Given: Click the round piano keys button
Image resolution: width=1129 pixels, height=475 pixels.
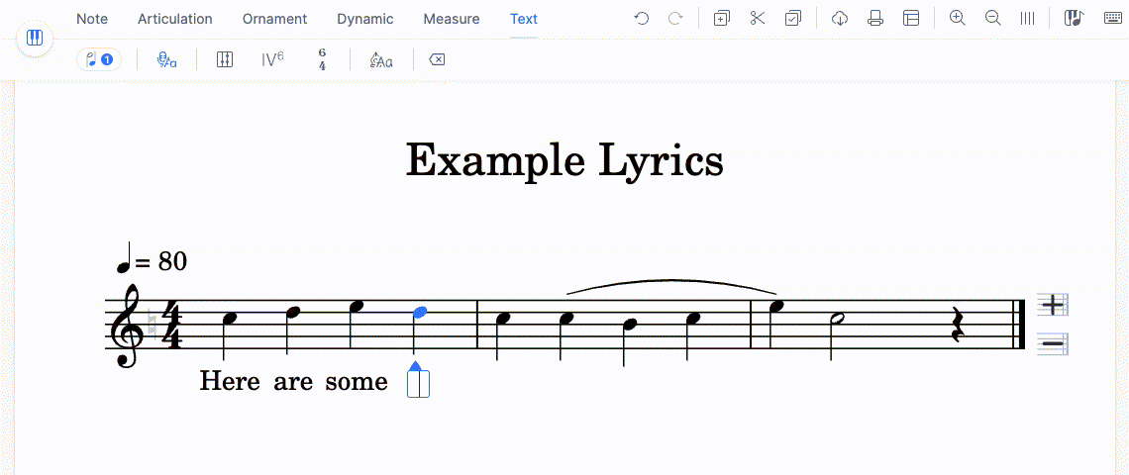Looking at the screenshot, I should click(35, 39).
